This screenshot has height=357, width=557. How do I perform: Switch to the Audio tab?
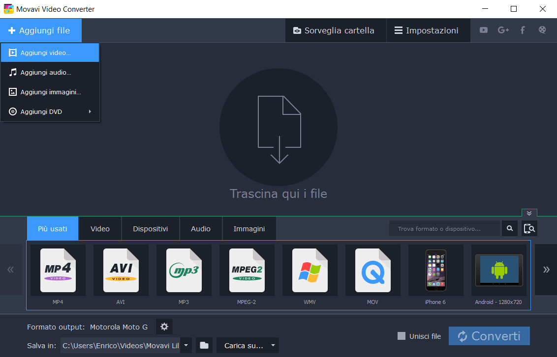[201, 229]
